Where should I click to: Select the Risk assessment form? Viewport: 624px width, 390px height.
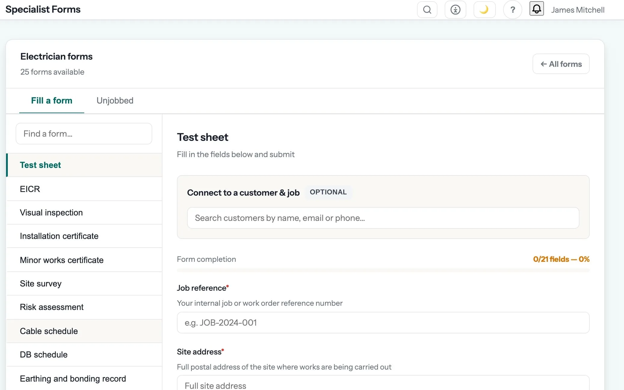pos(84,307)
